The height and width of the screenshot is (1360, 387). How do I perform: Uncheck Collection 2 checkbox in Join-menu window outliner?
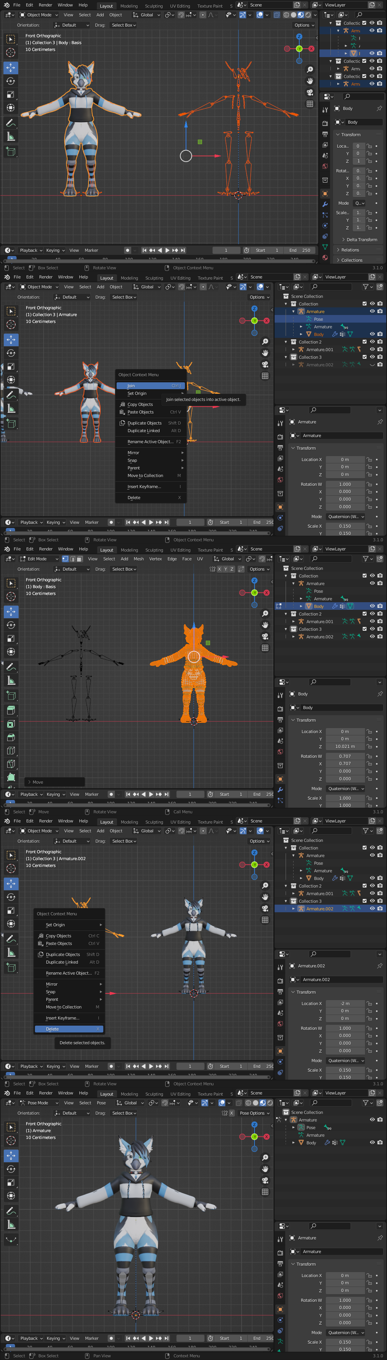pyautogui.click(x=364, y=342)
